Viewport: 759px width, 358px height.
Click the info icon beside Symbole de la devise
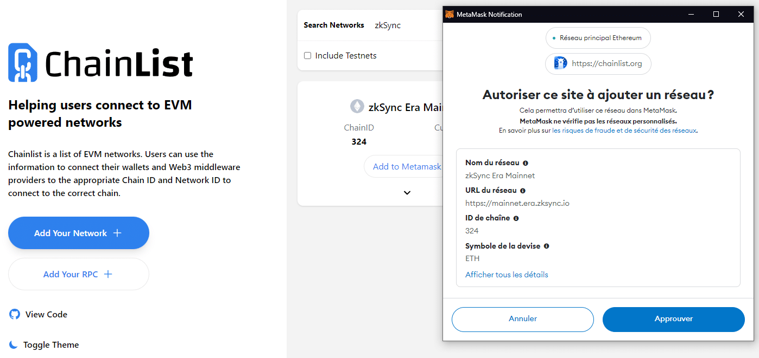546,246
